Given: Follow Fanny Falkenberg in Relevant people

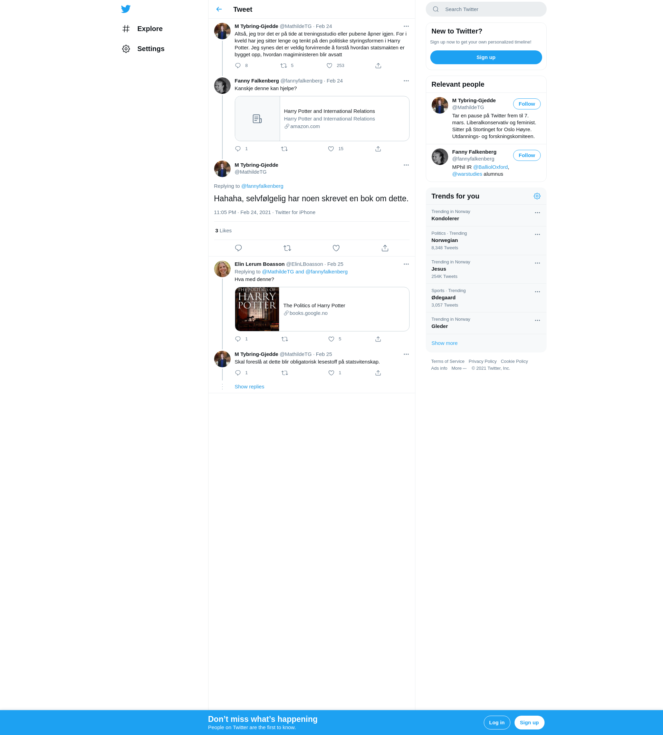Looking at the screenshot, I should coord(526,155).
